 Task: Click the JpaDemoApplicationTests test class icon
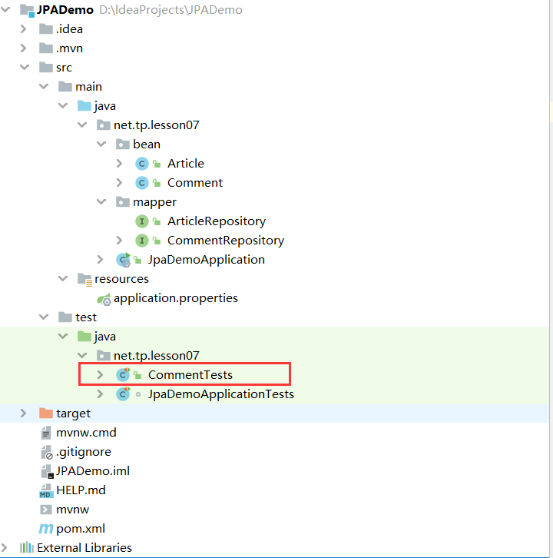[x=123, y=394]
